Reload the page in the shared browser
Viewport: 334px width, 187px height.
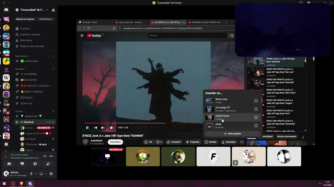tap(89, 28)
